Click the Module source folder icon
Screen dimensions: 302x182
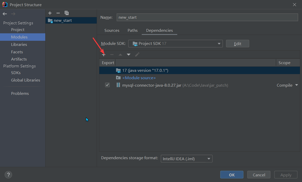click(118, 78)
